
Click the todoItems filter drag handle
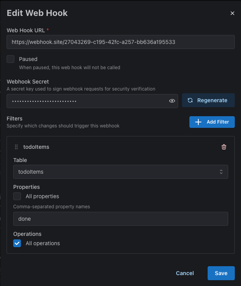(x=16, y=147)
